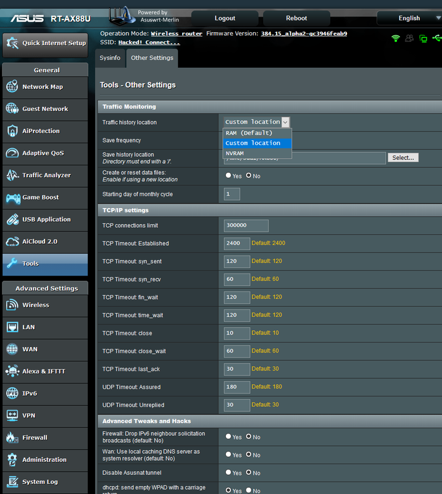Click the TCP connections limit field
Screen dimensions: 442x494
click(x=246, y=225)
